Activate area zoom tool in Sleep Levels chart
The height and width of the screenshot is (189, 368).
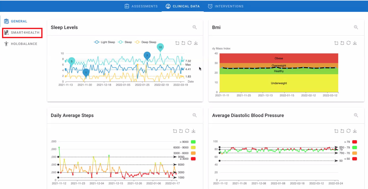click(x=177, y=43)
